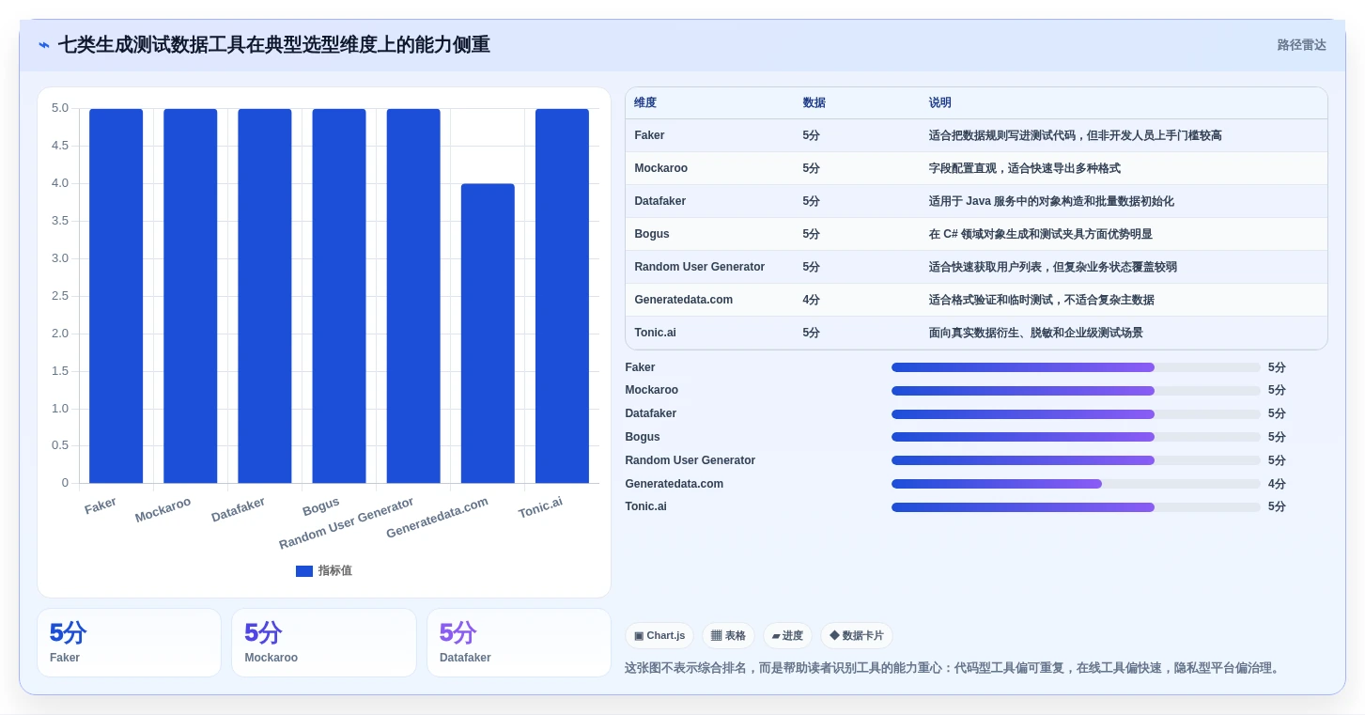Select Random User Generator table row name

point(700,267)
